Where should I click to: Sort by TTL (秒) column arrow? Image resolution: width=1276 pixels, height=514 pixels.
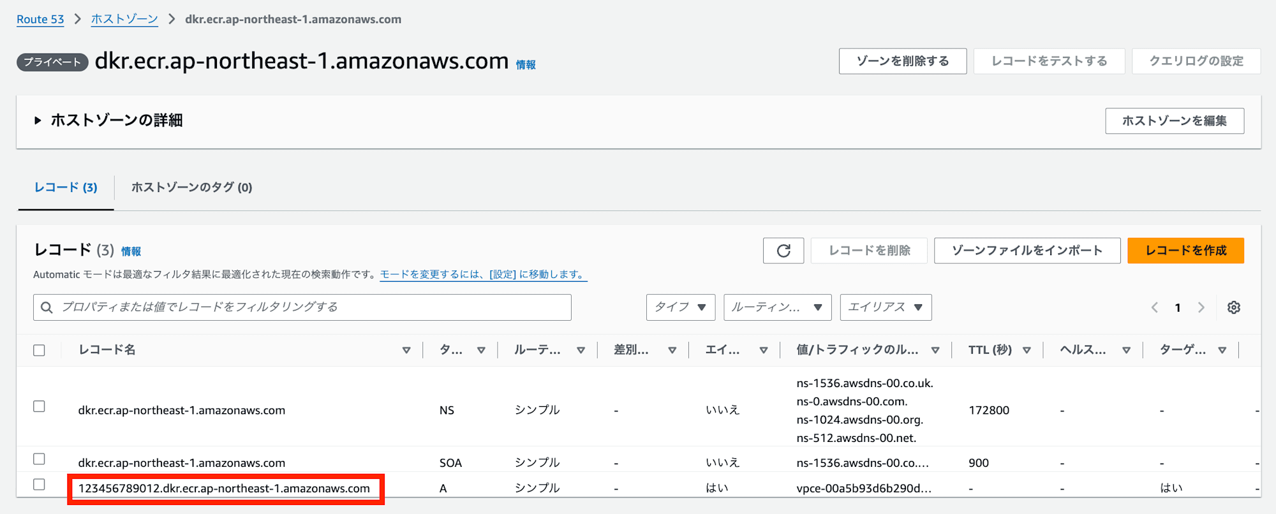[1027, 350]
